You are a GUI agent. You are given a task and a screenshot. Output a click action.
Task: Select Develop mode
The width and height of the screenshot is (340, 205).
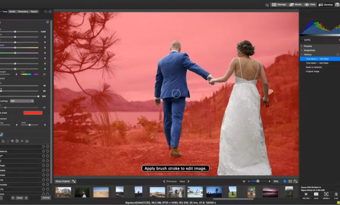pos(326,4)
